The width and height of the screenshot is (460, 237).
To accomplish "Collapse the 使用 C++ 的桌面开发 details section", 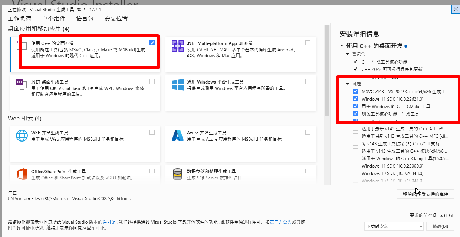I will (x=342, y=46).
